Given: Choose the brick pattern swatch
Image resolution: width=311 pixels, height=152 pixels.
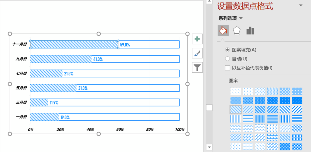Looking at the screenshot, I should pyautogui.click(x=272, y=137).
